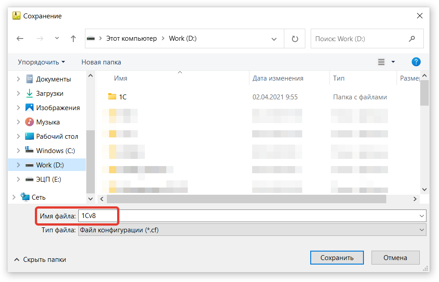The width and height of the screenshot is (439, 282).
Task: Open the address bar path dropdown
Action: pos(274,39)
